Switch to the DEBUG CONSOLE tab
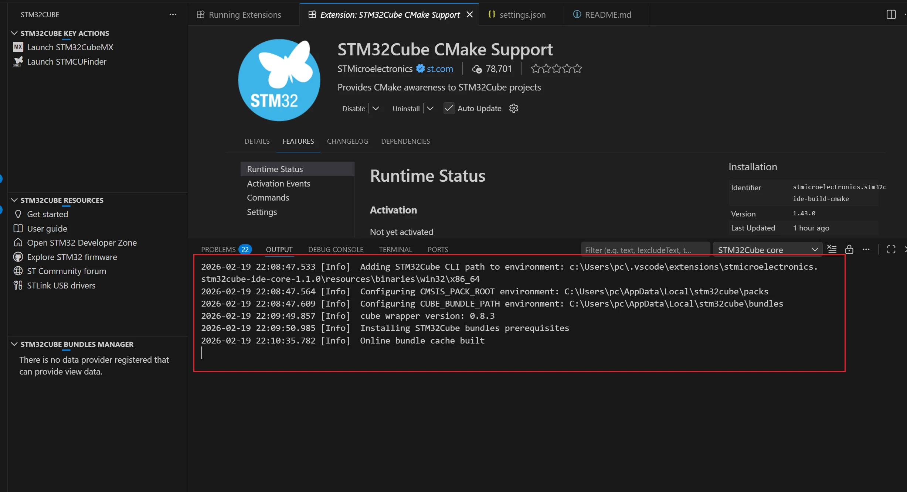Viewport: 907px width, 492px height. coord(336,249)
